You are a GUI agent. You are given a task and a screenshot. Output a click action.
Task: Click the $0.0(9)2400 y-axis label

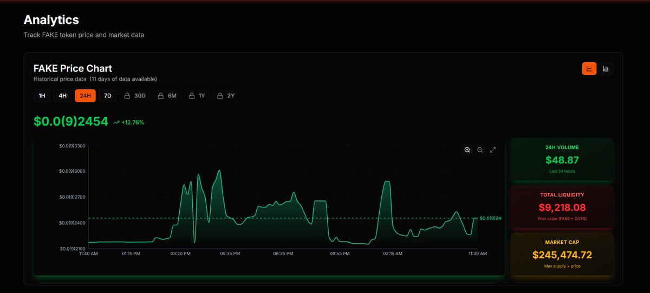click(73, 223)
